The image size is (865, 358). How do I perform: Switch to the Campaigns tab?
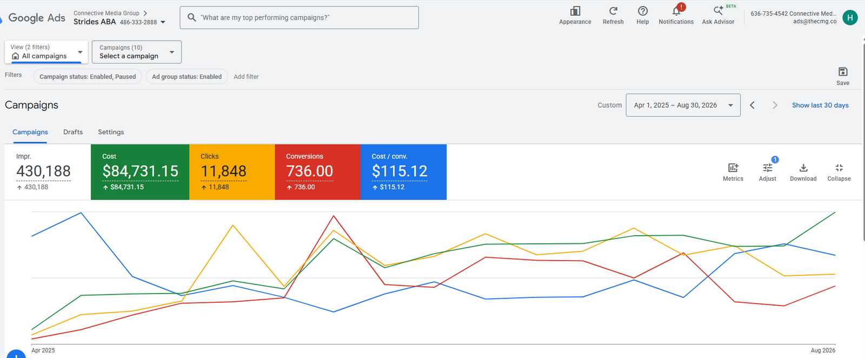(30, 132)
